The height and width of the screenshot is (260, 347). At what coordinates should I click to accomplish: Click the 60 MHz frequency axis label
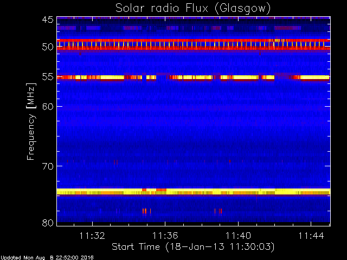point(48,106)
